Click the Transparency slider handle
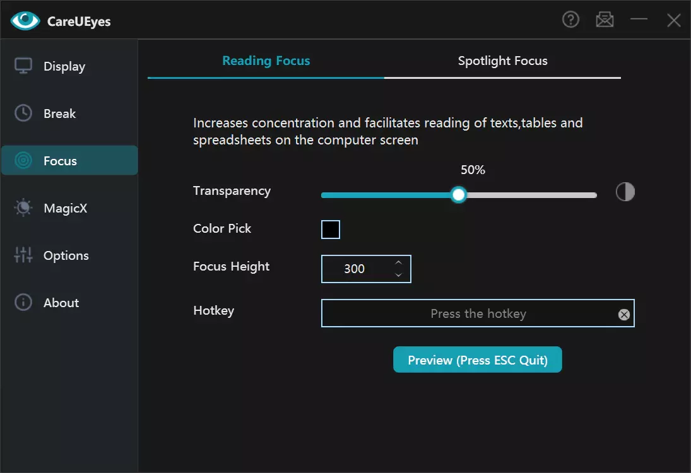This screenshot has height=473, width=691. (458, 195)
